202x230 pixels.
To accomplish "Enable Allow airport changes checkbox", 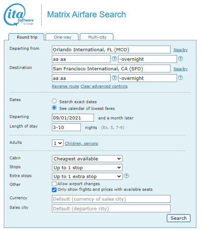I will 54,184.
